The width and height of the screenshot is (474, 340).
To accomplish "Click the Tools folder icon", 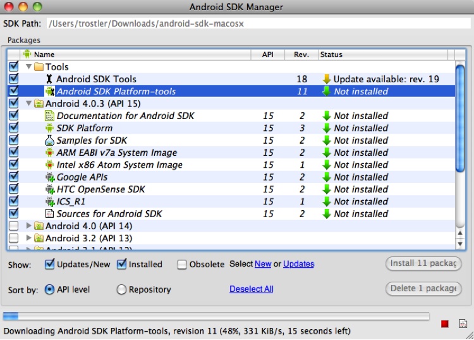I will (x=39, y=66).
